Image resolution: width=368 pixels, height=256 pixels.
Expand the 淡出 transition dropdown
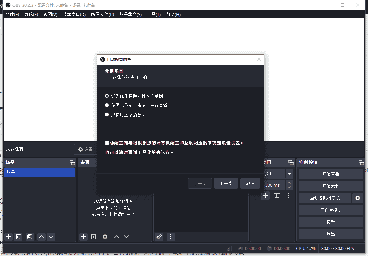click(x=289, y=174)
